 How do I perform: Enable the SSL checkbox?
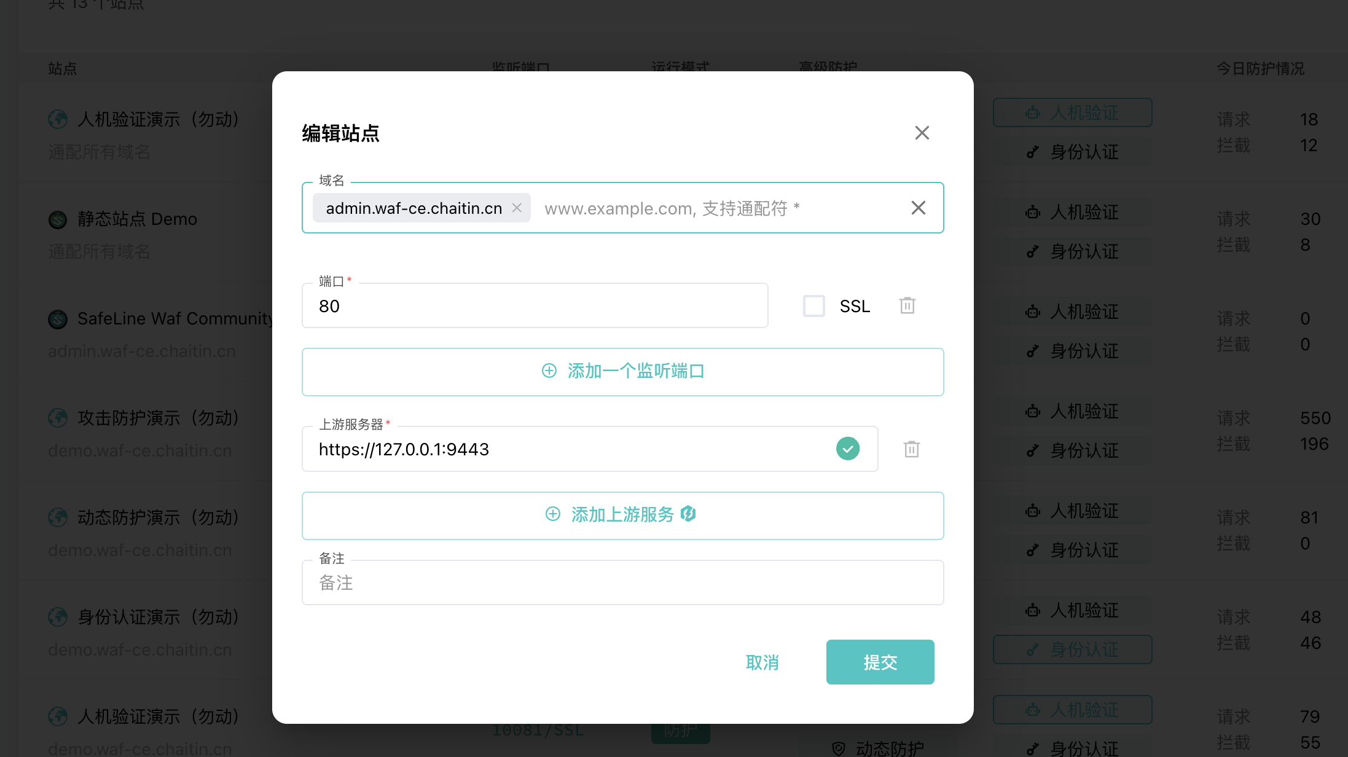(813, 305)
